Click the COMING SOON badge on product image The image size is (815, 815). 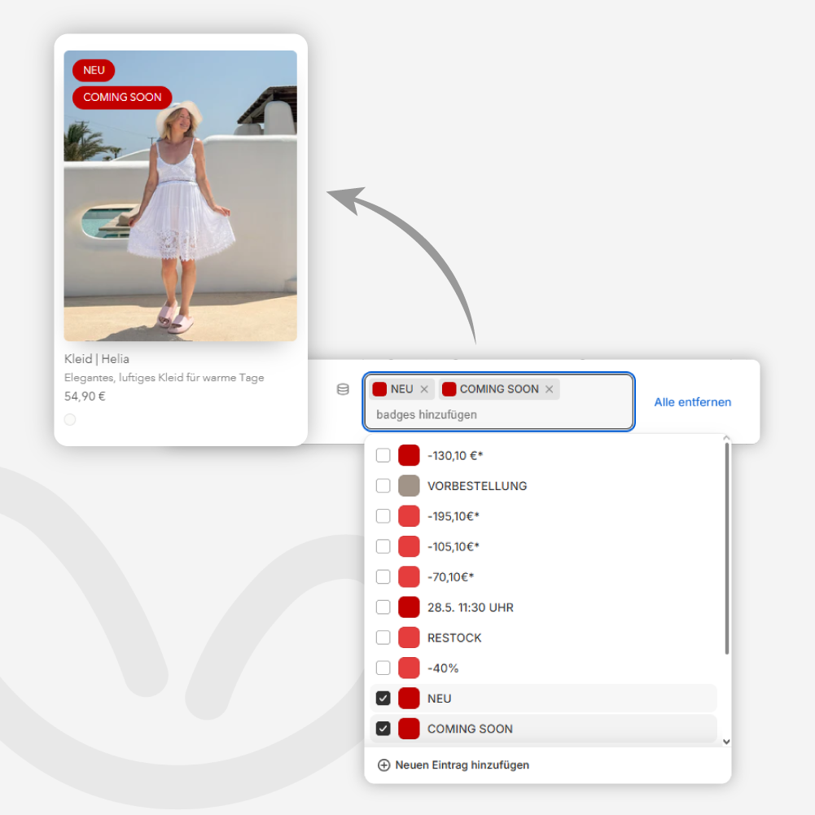pos(122,97)
